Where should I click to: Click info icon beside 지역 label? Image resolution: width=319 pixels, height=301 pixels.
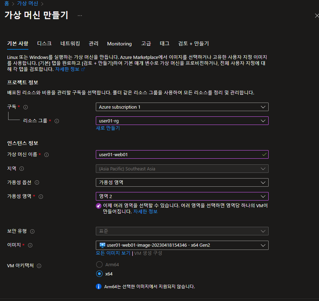[x=22, y=169]
